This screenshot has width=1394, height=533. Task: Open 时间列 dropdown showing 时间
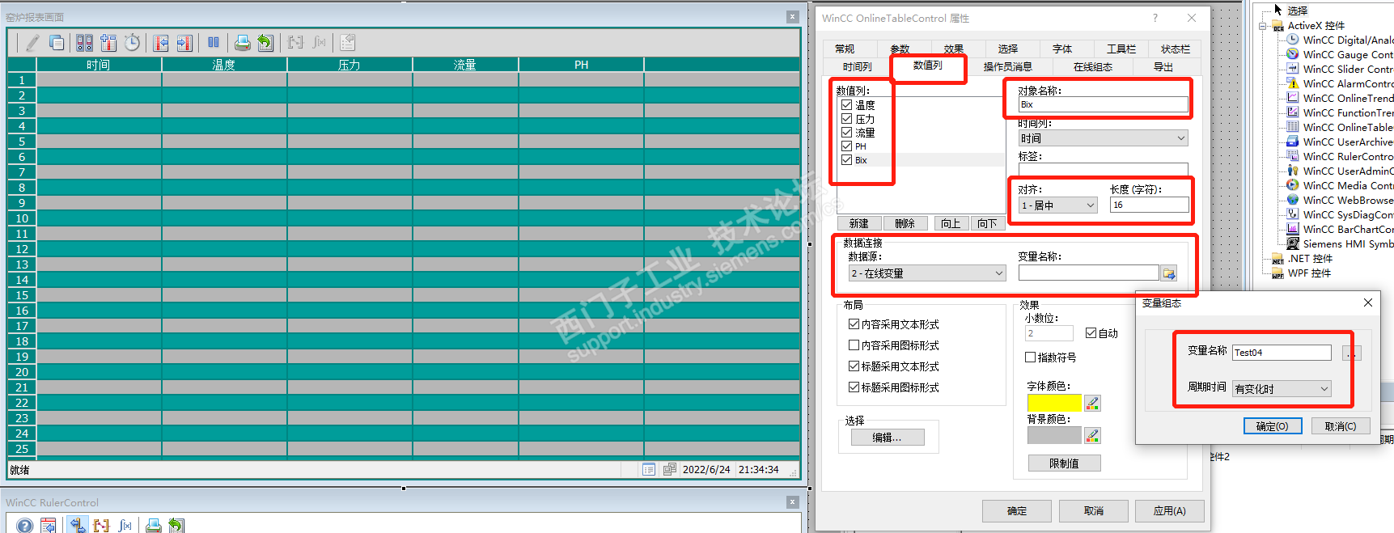click(1103, 138)
